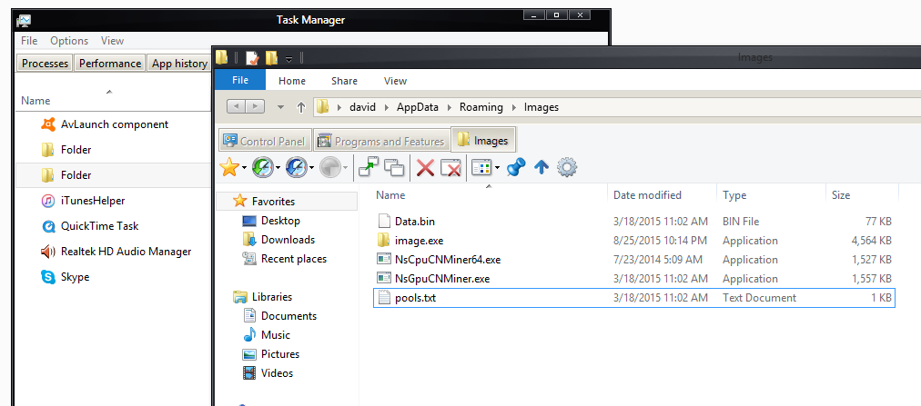Go back with the left arrow button

[236, 106]
